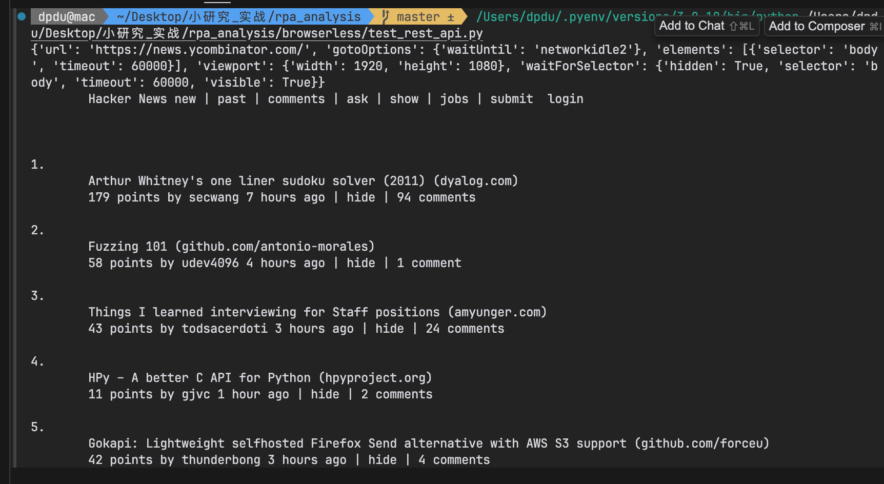Click the word 'jobs' in output
The image size is (884, 484).
454,99
